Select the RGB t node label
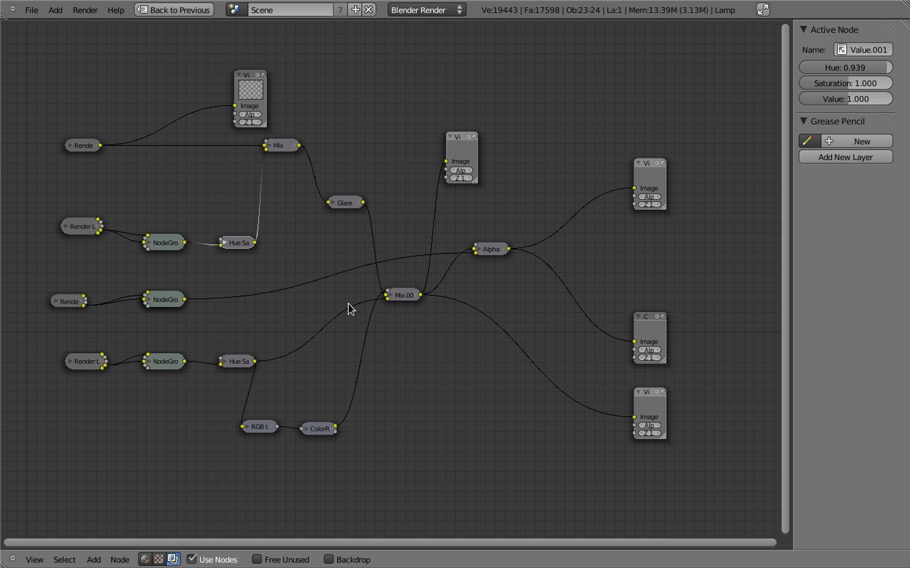 click(x=259, y=427)
